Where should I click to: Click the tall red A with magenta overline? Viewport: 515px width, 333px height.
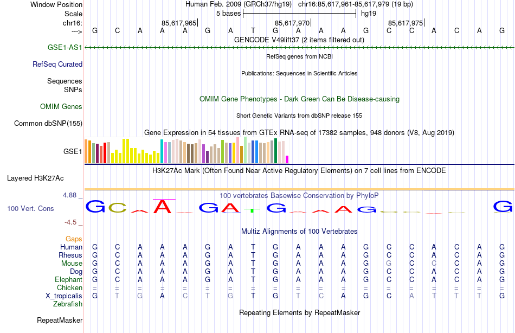[163, 207]
